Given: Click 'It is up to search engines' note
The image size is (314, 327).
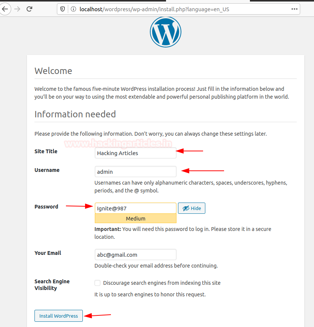Looking at the screenshot, I should click(150, 294).
